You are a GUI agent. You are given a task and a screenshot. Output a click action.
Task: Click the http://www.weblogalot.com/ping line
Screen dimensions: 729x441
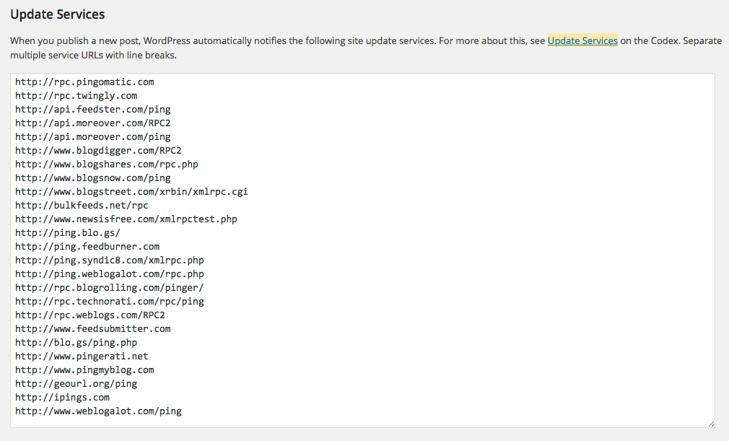pos(99,411)
